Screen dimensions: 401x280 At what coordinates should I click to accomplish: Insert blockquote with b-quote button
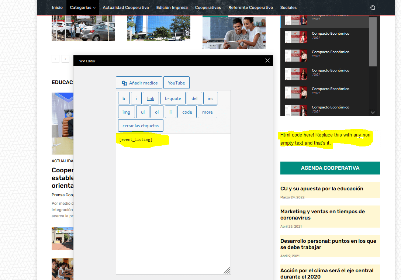(173, 98)
